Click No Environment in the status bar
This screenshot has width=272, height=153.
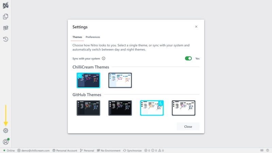coord(108,150)
